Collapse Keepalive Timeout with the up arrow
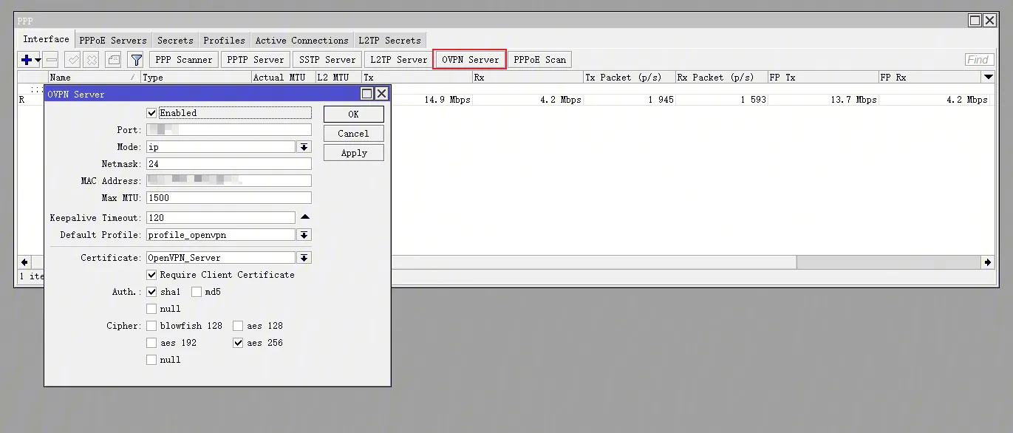 click(x=304, y=217)
